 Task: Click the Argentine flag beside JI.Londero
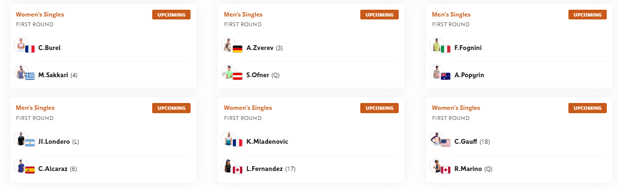[30, 142]
